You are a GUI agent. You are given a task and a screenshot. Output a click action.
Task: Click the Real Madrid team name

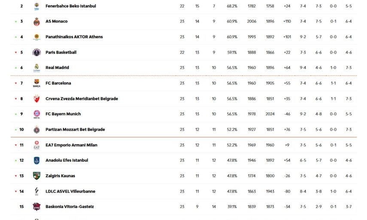pyautogui.click(x=57, y=68)
